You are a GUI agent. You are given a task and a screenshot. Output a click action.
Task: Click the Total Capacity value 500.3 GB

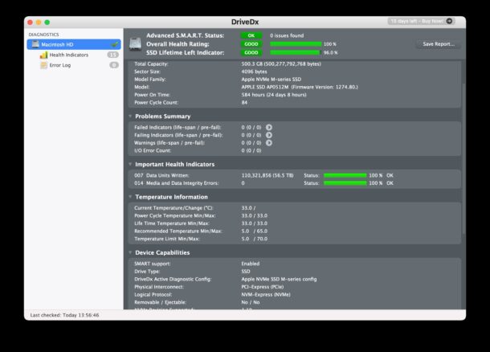coord(281,63)
